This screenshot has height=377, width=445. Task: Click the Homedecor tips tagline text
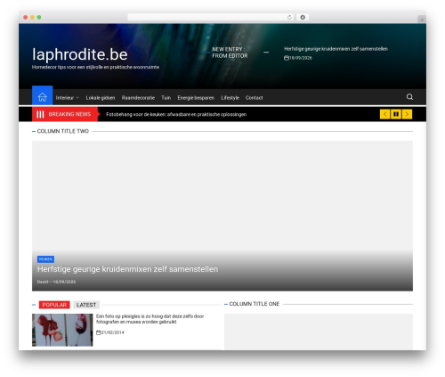coord(95,67)
